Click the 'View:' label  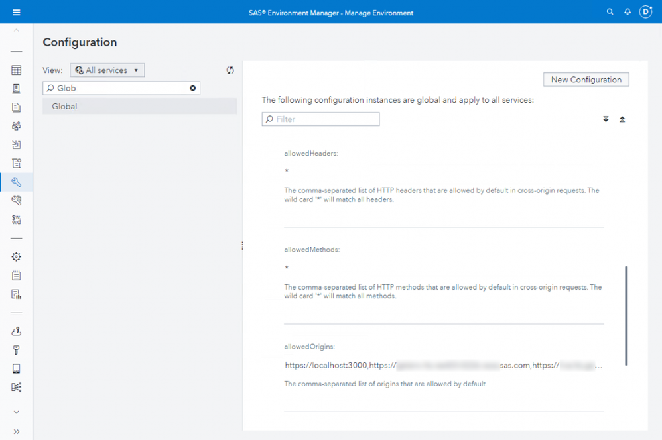tap(53, 70)
